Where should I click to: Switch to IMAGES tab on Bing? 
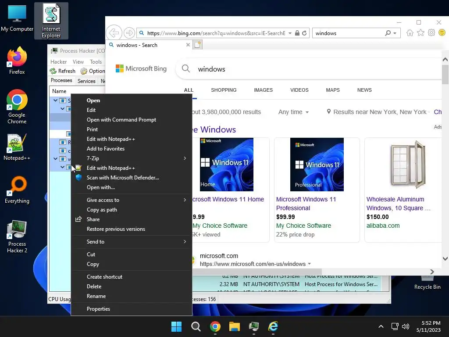tap(263, 90)
